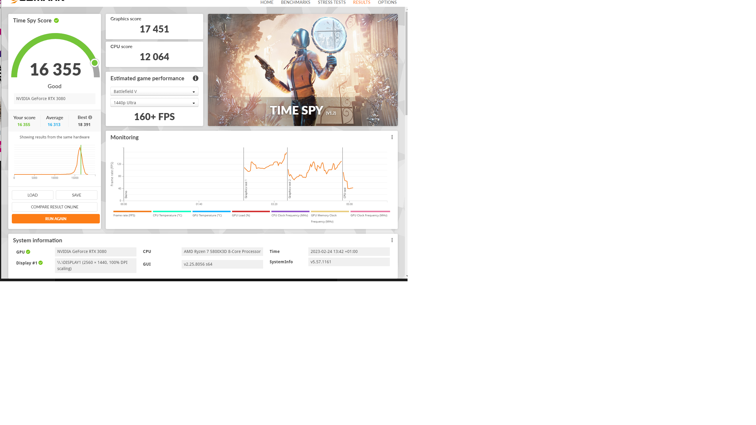Viewport: 756px width, 425px height.
Task: Click the Estimated game performance info icon
Action: coord(195,78)
